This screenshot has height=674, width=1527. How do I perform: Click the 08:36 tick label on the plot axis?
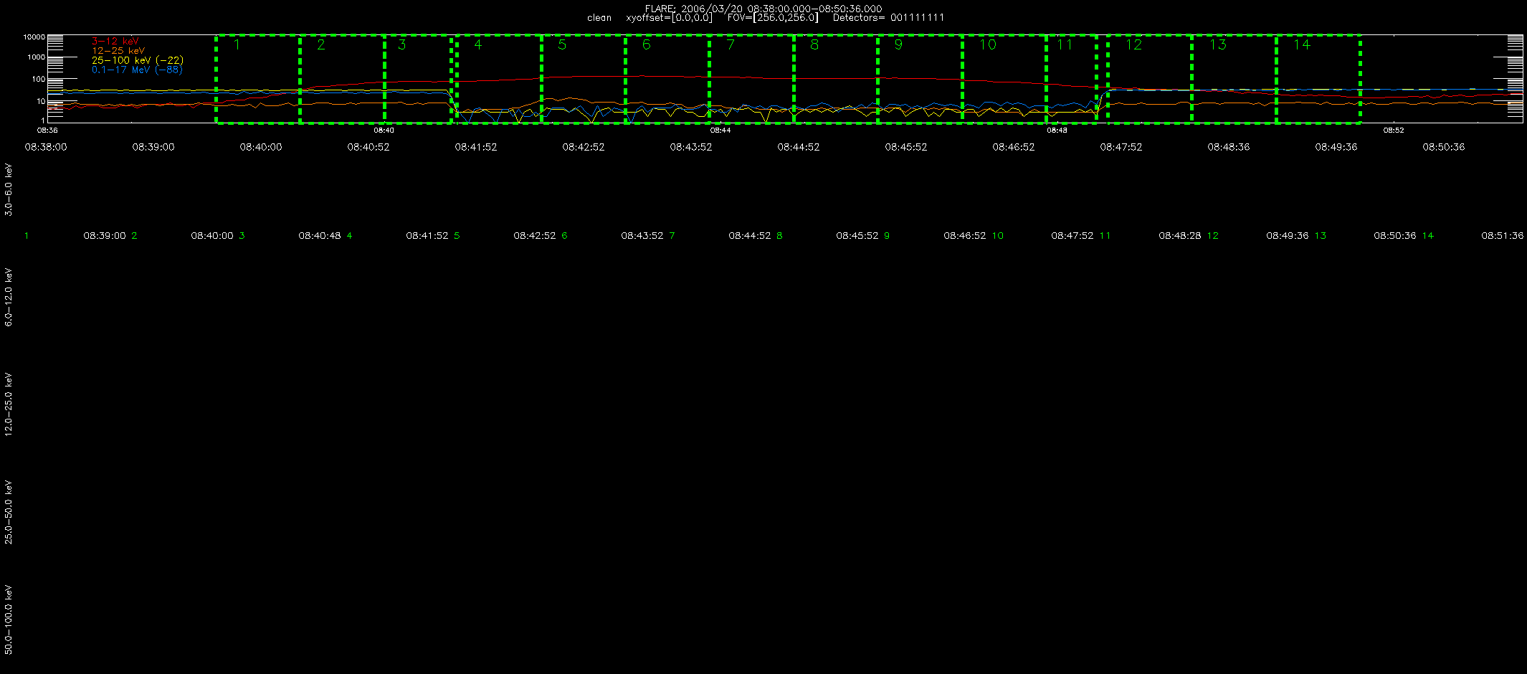pyautogui.click(x=47, y=130)
